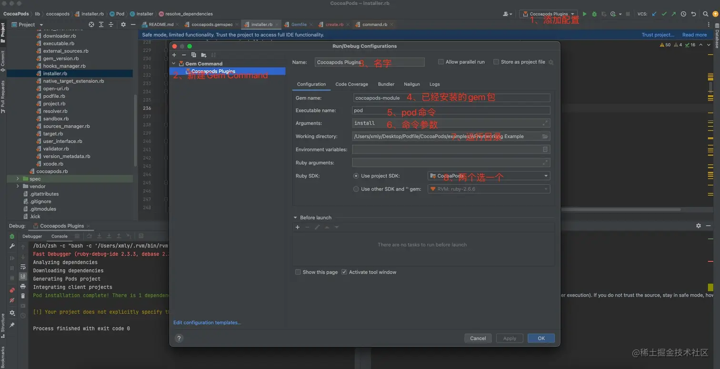
Task: Open Debug panel settings gear
Action: click(x=699, y=226)
